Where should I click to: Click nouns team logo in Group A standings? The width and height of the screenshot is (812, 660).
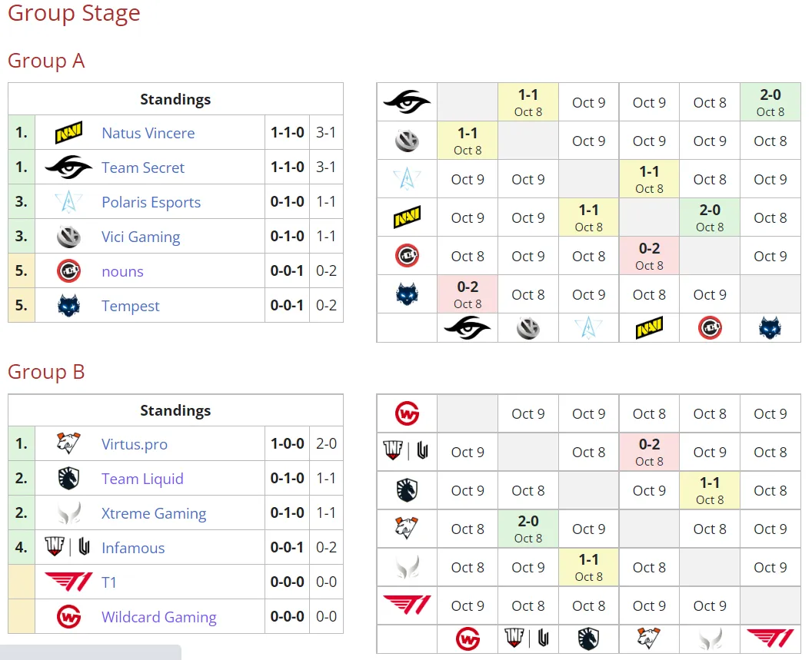pyautogui.click(x=69, y=270)
